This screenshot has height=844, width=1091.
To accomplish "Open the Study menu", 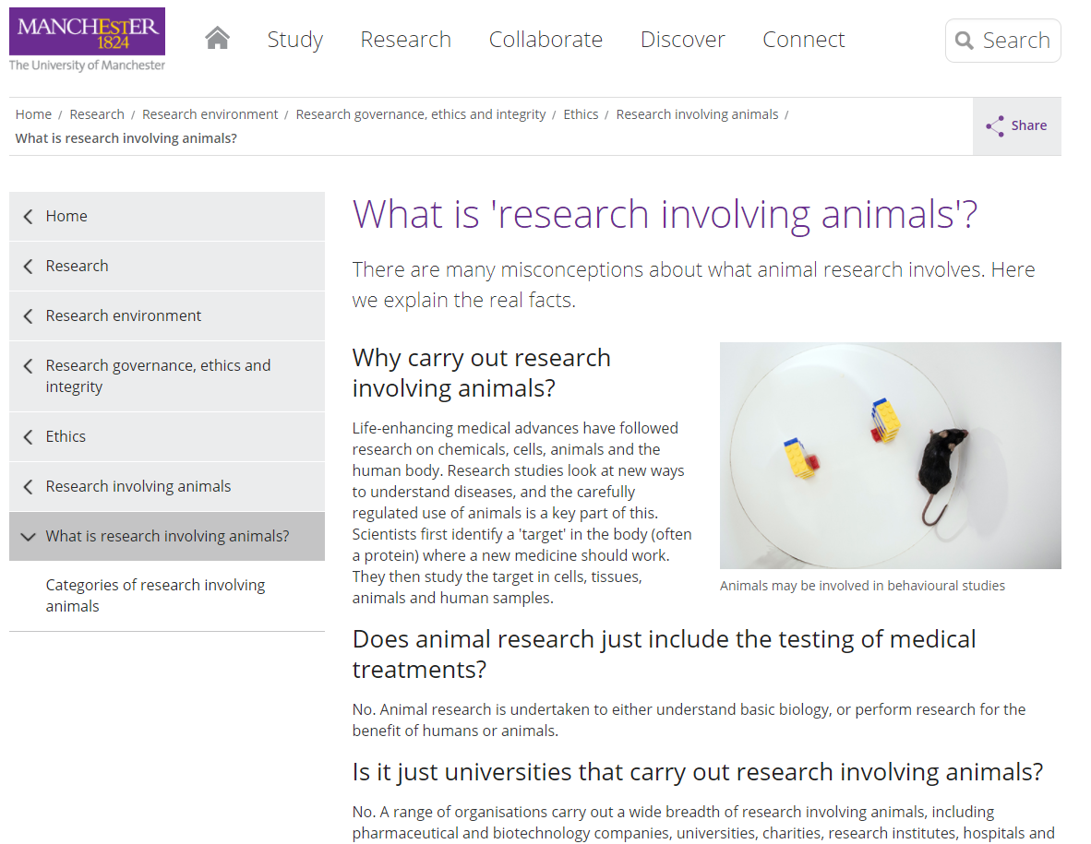I will pyautogui.click(x=294, y=40).
